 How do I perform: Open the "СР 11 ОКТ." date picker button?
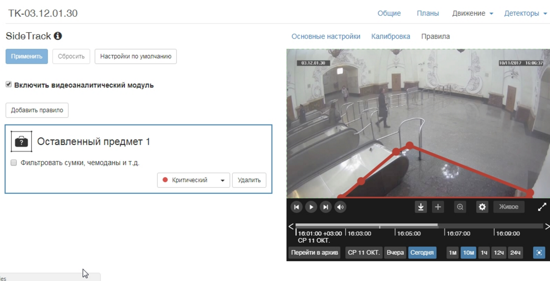[364, 253]
